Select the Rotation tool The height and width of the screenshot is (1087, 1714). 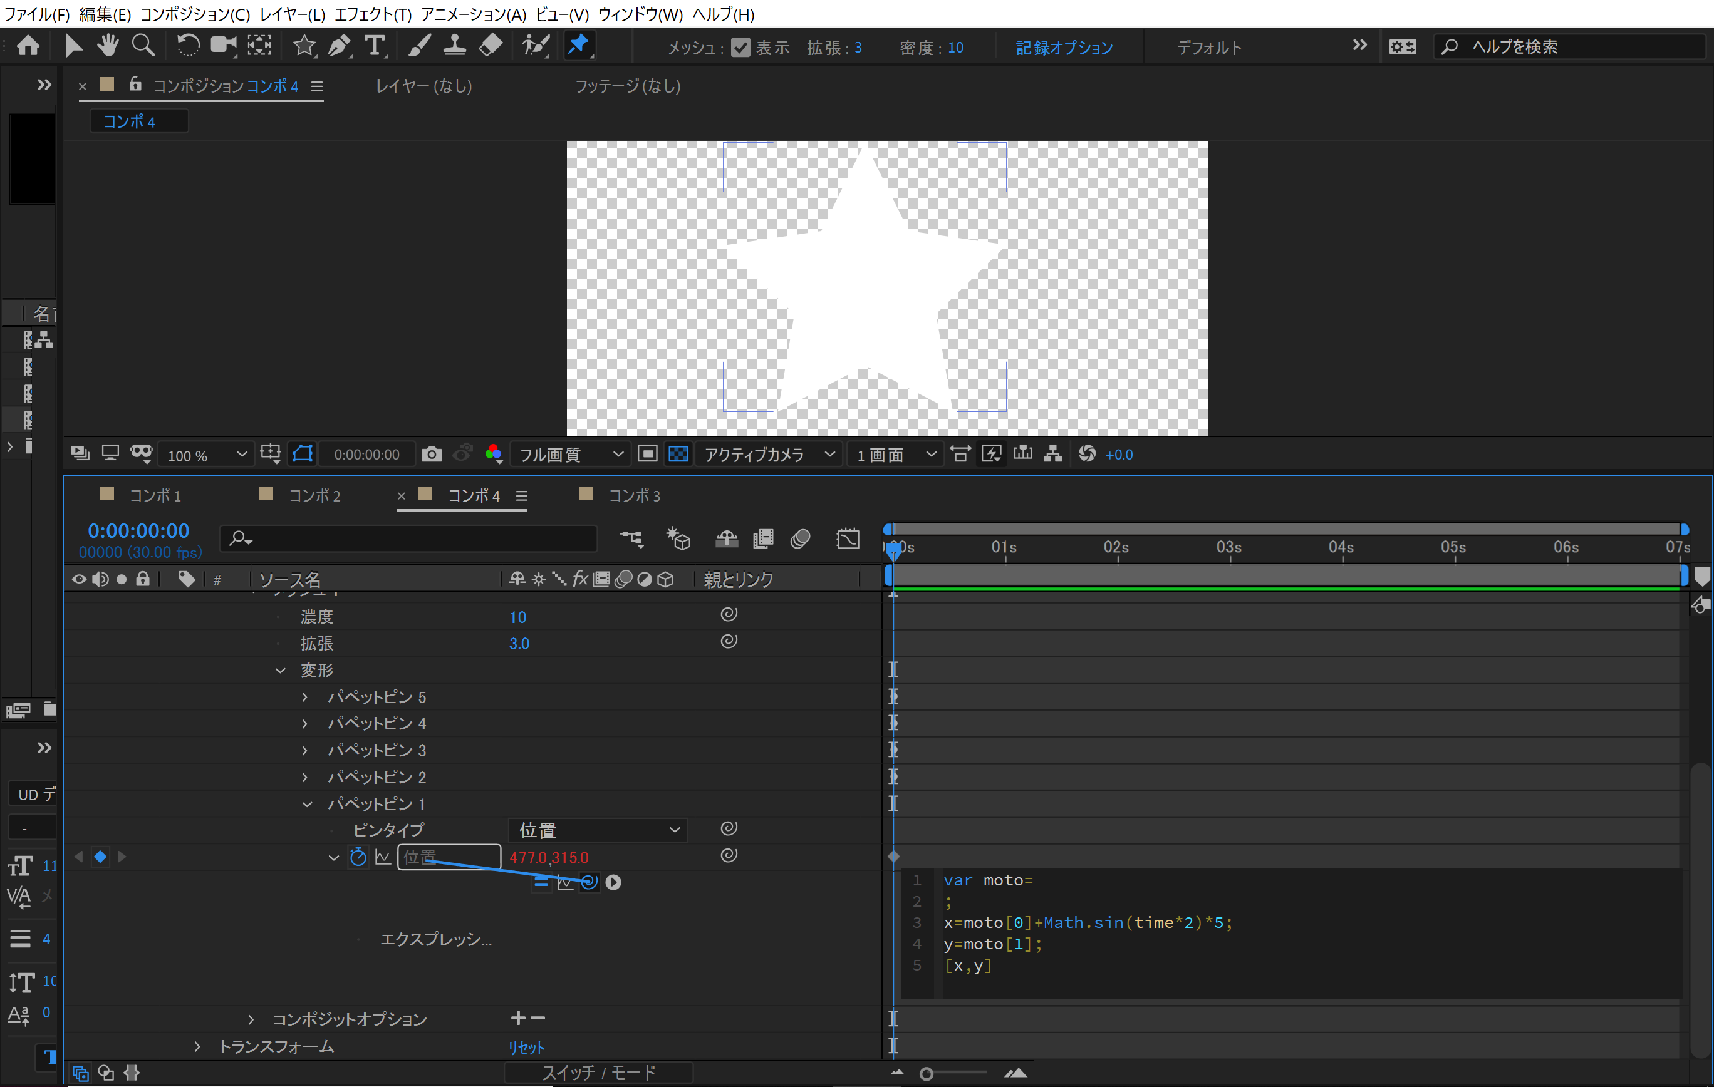[x=187, y=46]
